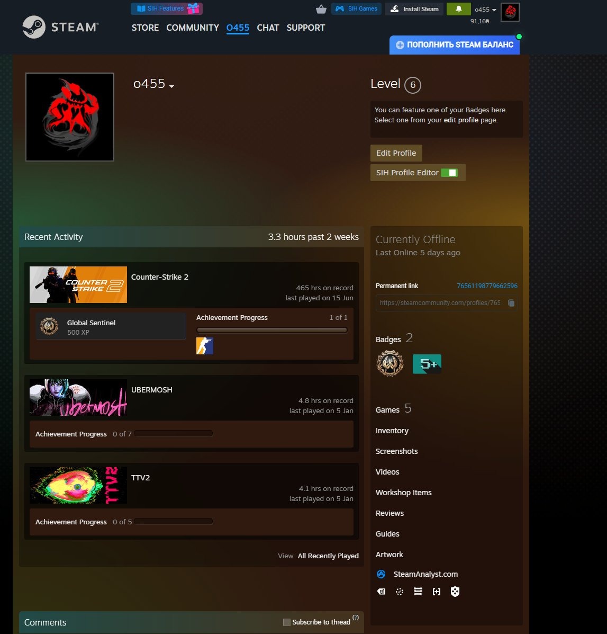Viewport: 607px width, 634px height.
Task: Click the shield icon in bottom tool row
Action: click(455, 592)
